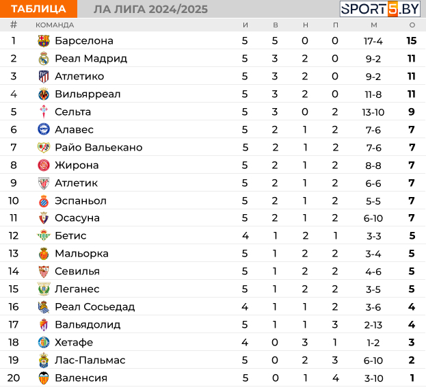Screen dimensions: 426x392
Task: Select the Alavés blue round crest
Action: 44,129
